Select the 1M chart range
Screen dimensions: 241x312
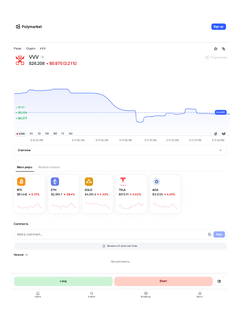(55, 134)
